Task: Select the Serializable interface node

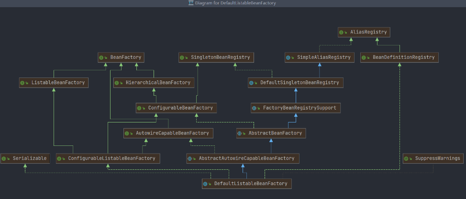Action: (25, 158)
